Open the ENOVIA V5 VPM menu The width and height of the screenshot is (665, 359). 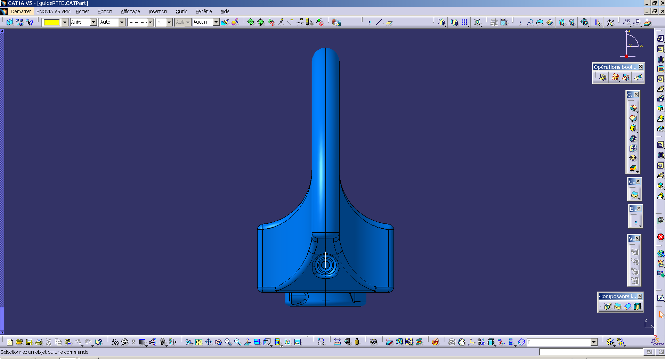[x=53, y=11]
